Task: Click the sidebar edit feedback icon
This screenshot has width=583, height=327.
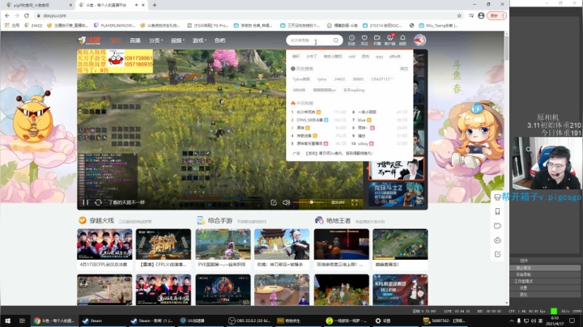Action: [x=497, y=254]
